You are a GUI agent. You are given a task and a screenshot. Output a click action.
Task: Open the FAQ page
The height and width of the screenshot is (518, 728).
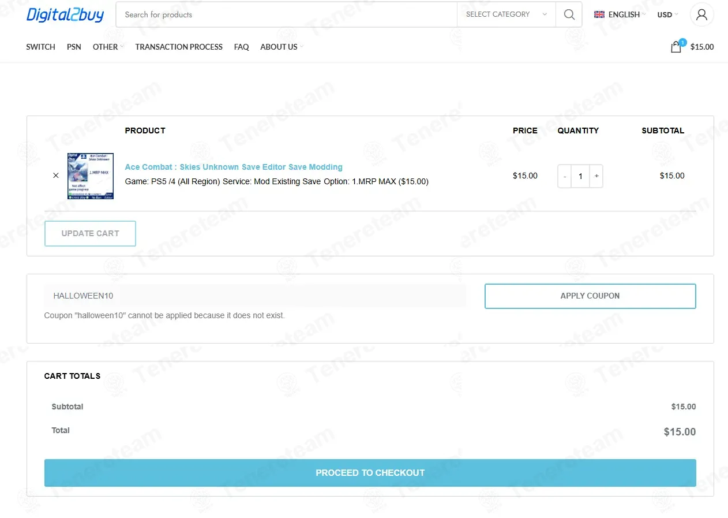point(242,47)
